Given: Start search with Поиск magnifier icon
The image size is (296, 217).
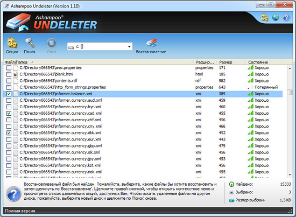Looking at the screenshot, I should tap(30, 43).
